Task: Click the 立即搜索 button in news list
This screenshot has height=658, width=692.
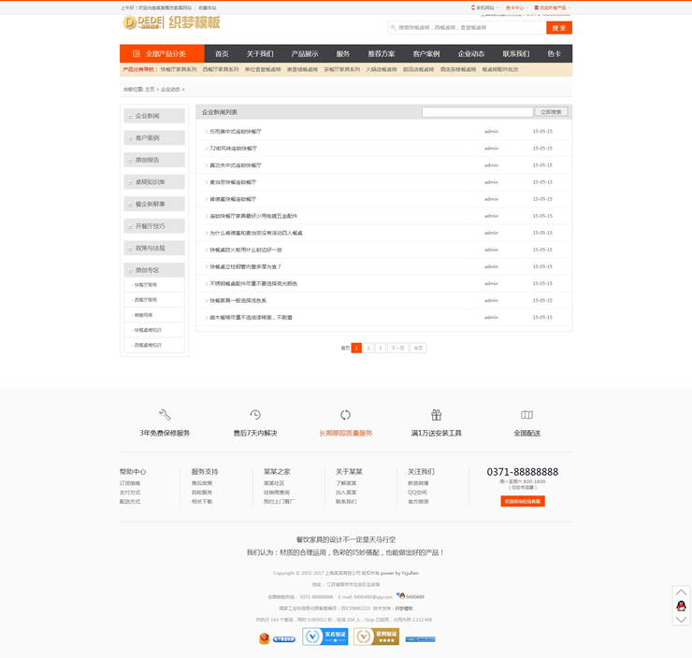Action: (552, 112)
